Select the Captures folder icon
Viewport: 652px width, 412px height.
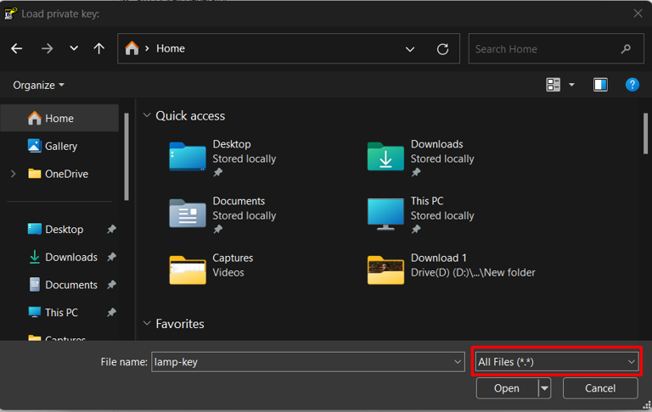click(x=188, y=270)
